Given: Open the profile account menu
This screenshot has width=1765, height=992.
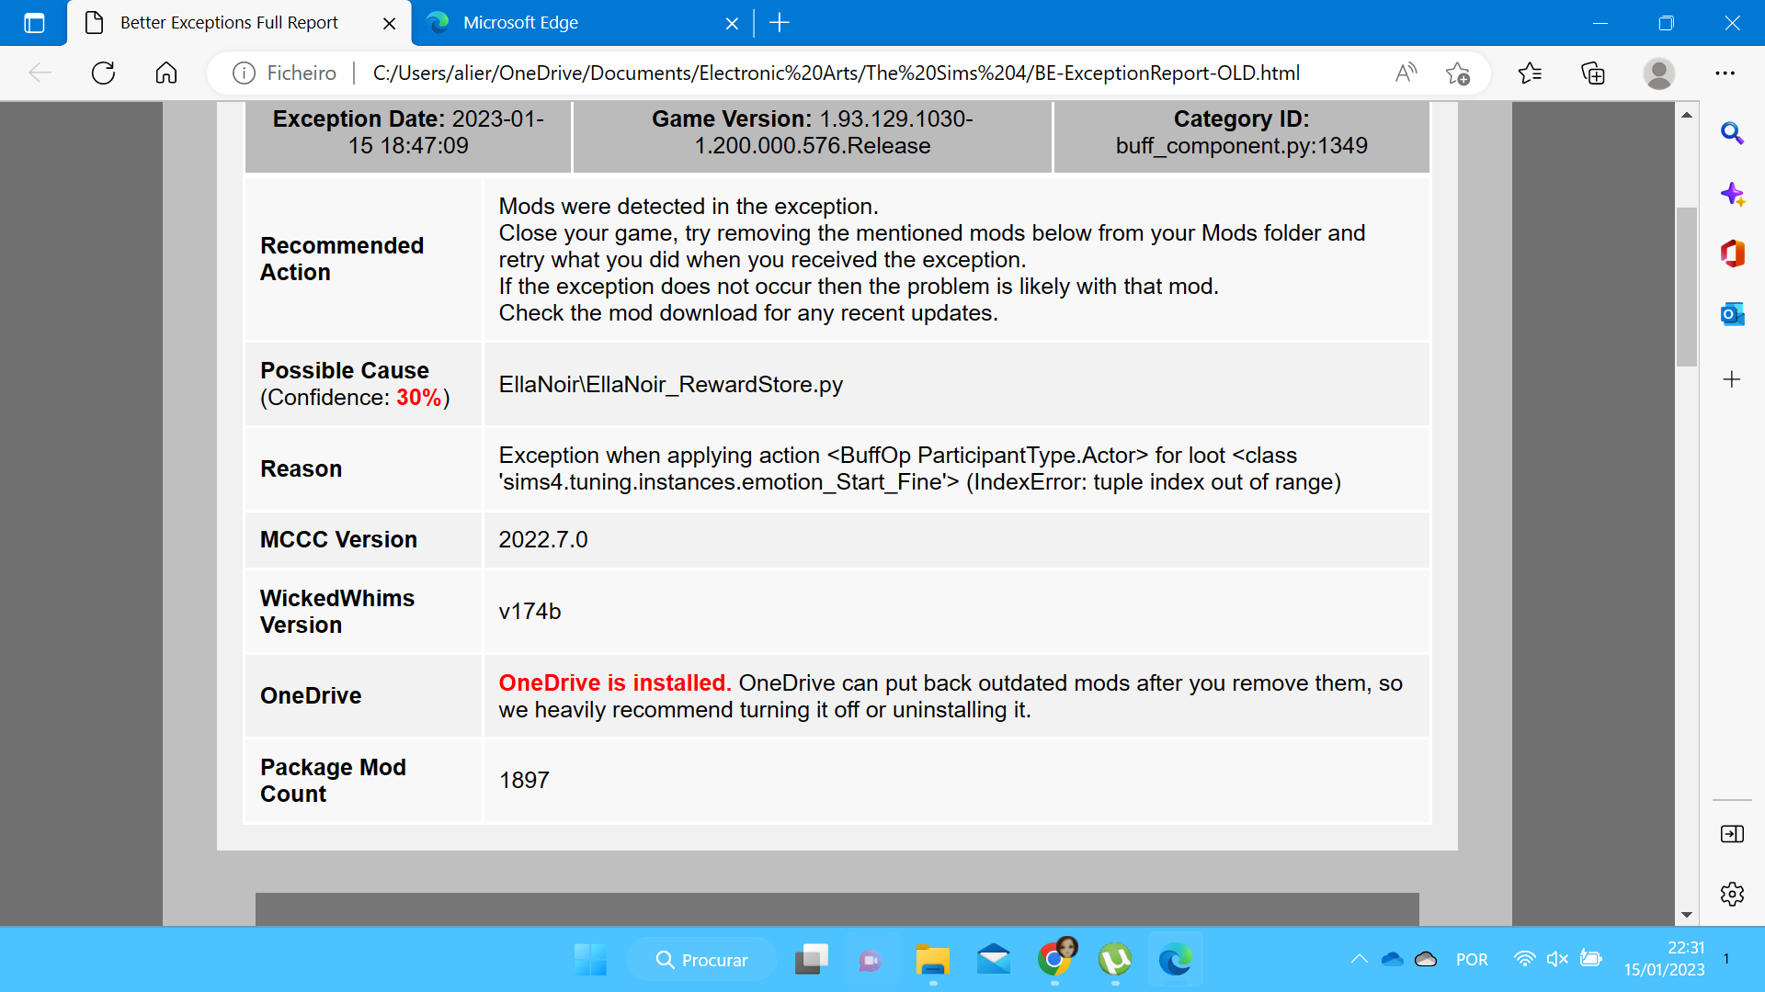Looking at the screenshot, I should point(1659,73).
